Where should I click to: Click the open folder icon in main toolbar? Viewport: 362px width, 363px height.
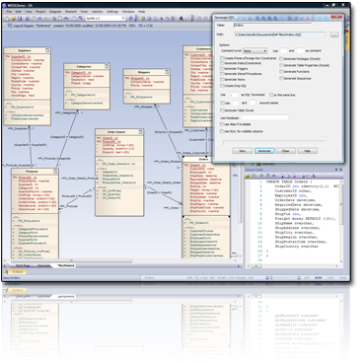(x=14, y=19)
